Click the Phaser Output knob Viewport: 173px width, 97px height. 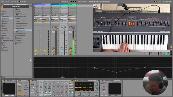[x=97, y=84]
